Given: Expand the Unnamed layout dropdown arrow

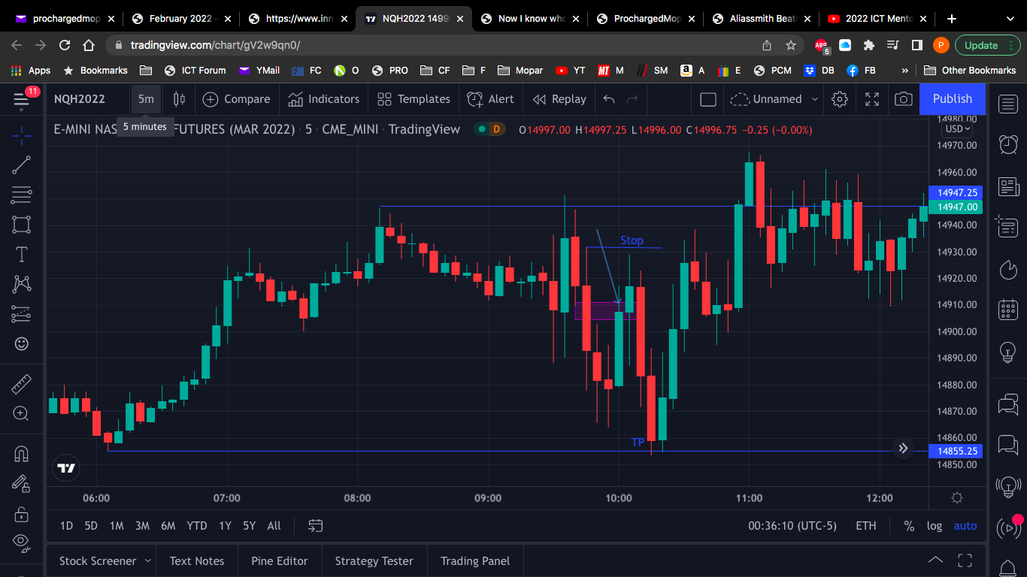Looking at the screenshot, I should click(815, 99).
